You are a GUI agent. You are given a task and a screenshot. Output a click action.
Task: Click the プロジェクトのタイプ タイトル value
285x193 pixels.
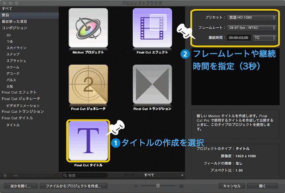tap(242, 148)
